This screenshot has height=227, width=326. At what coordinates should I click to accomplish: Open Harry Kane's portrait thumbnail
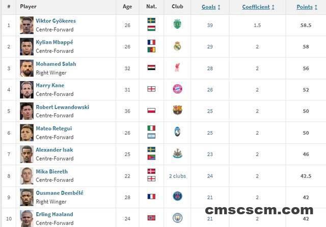coord(26,90)
